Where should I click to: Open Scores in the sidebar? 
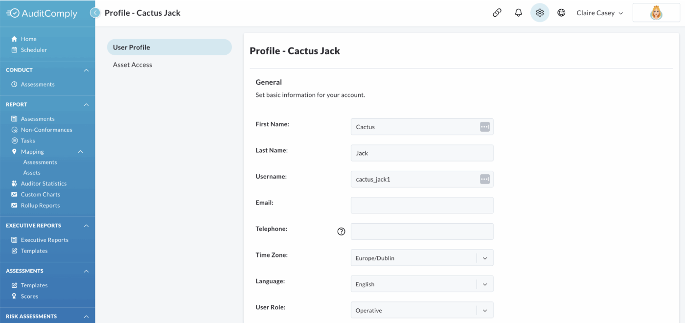coord(29,297)
